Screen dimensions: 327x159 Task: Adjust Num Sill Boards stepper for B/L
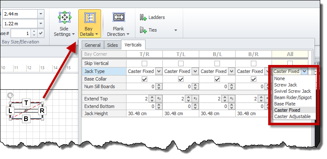(x=231, y=86)
